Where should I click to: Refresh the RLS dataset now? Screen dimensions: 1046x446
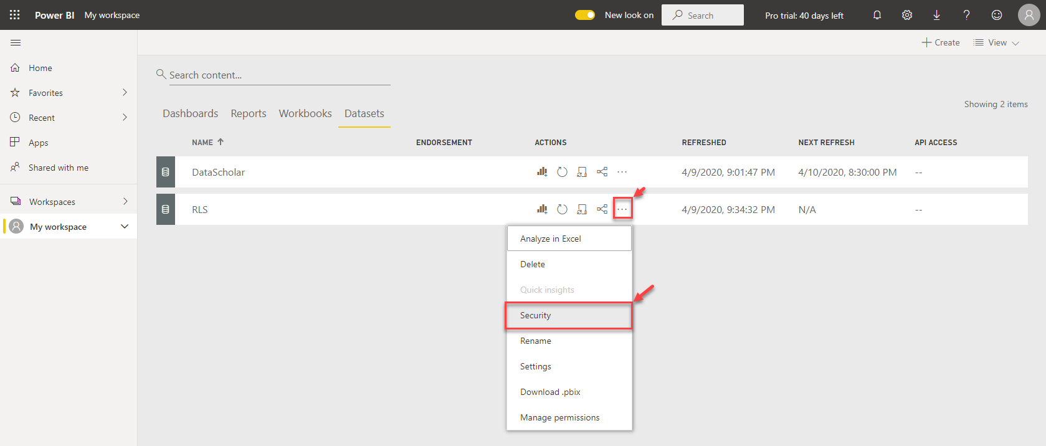tap(562, 209)
